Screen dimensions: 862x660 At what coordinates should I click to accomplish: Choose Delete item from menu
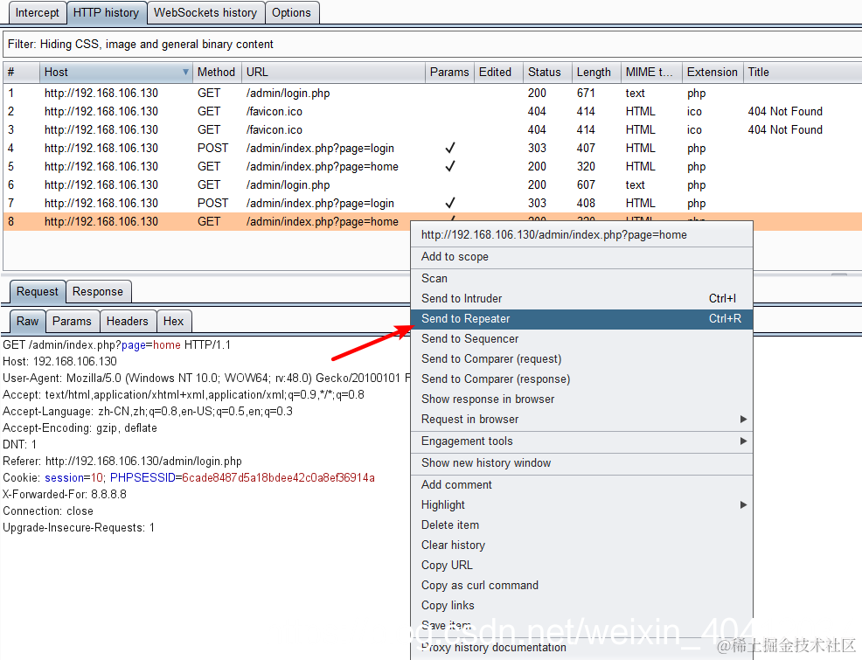(x=581, y=525)
